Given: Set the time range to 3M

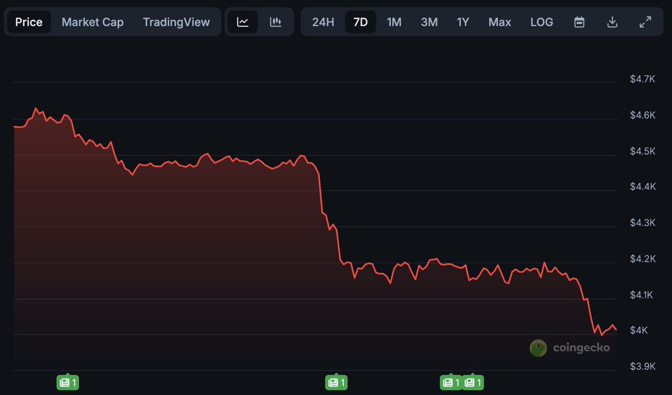Looking at the screenshot, I should [429, 22].
